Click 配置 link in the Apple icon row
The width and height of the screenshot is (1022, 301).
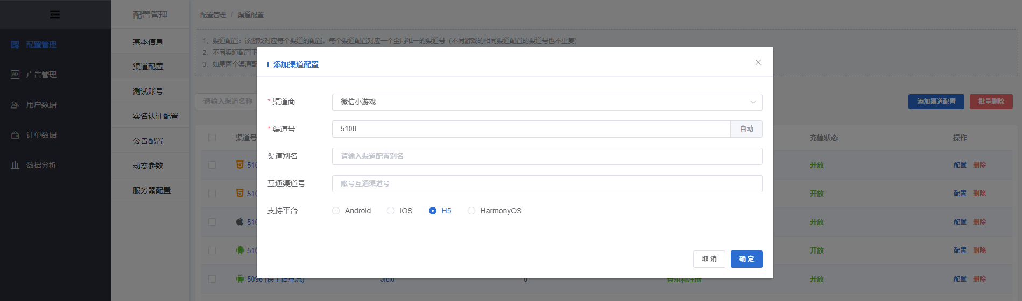(x=960, y=222)
